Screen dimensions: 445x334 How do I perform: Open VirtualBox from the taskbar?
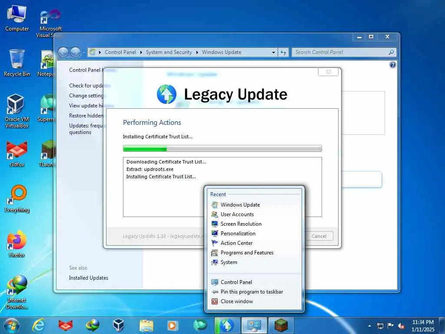(118, 325)
